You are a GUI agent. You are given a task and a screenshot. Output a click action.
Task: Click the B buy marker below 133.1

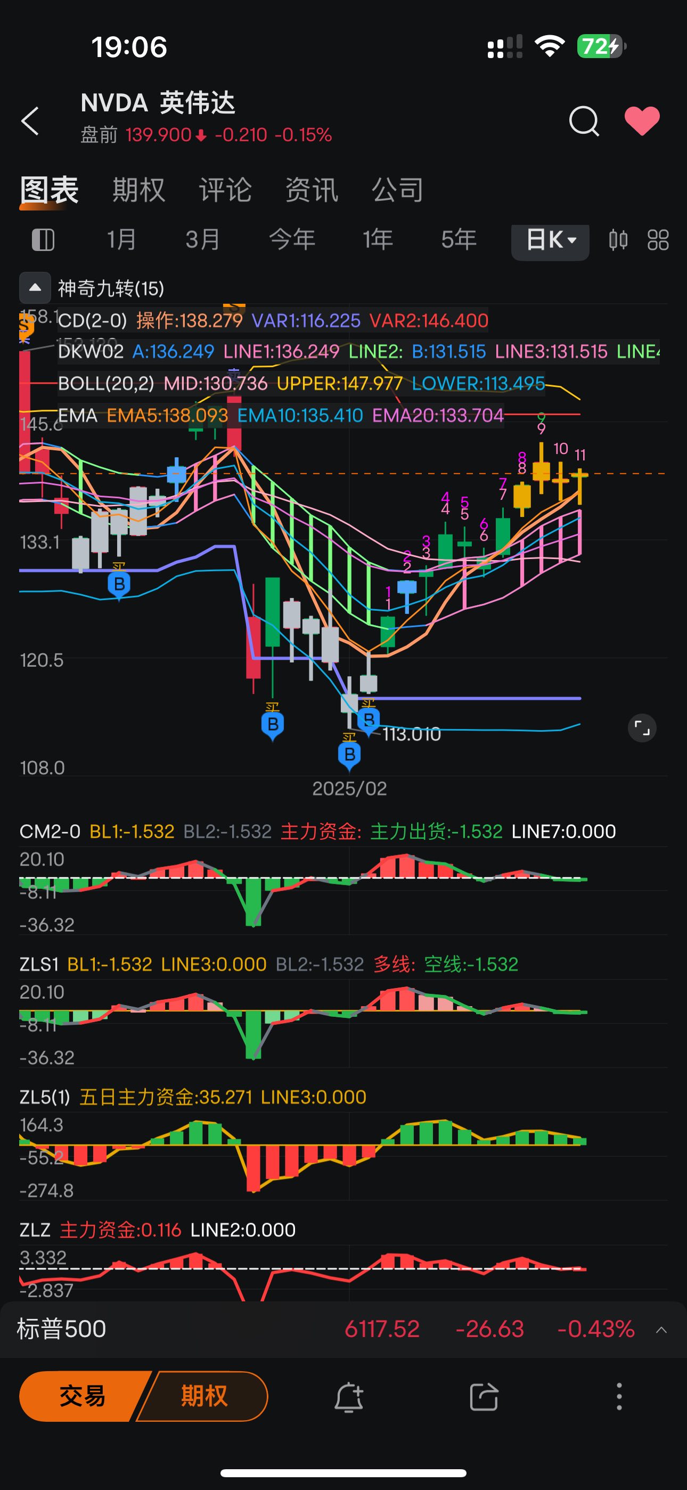119,585
